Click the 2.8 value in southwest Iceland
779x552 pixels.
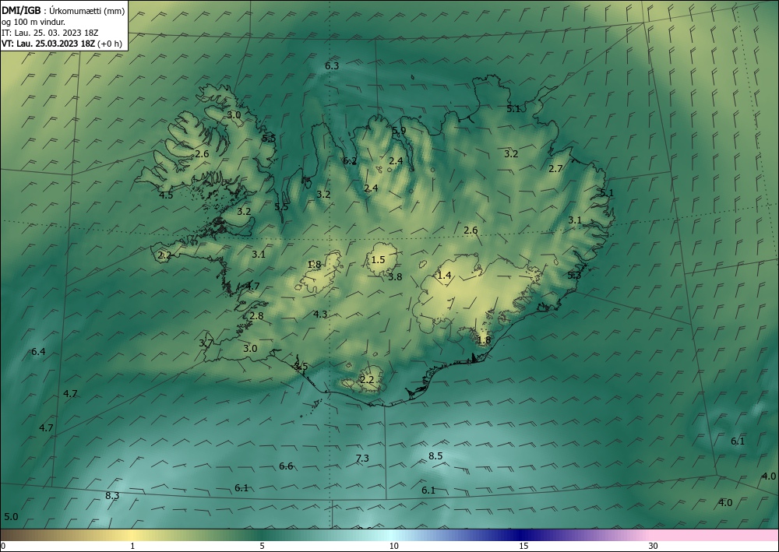click(x=257, y=316)
